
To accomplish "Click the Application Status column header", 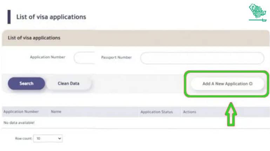I will (156, 112).
